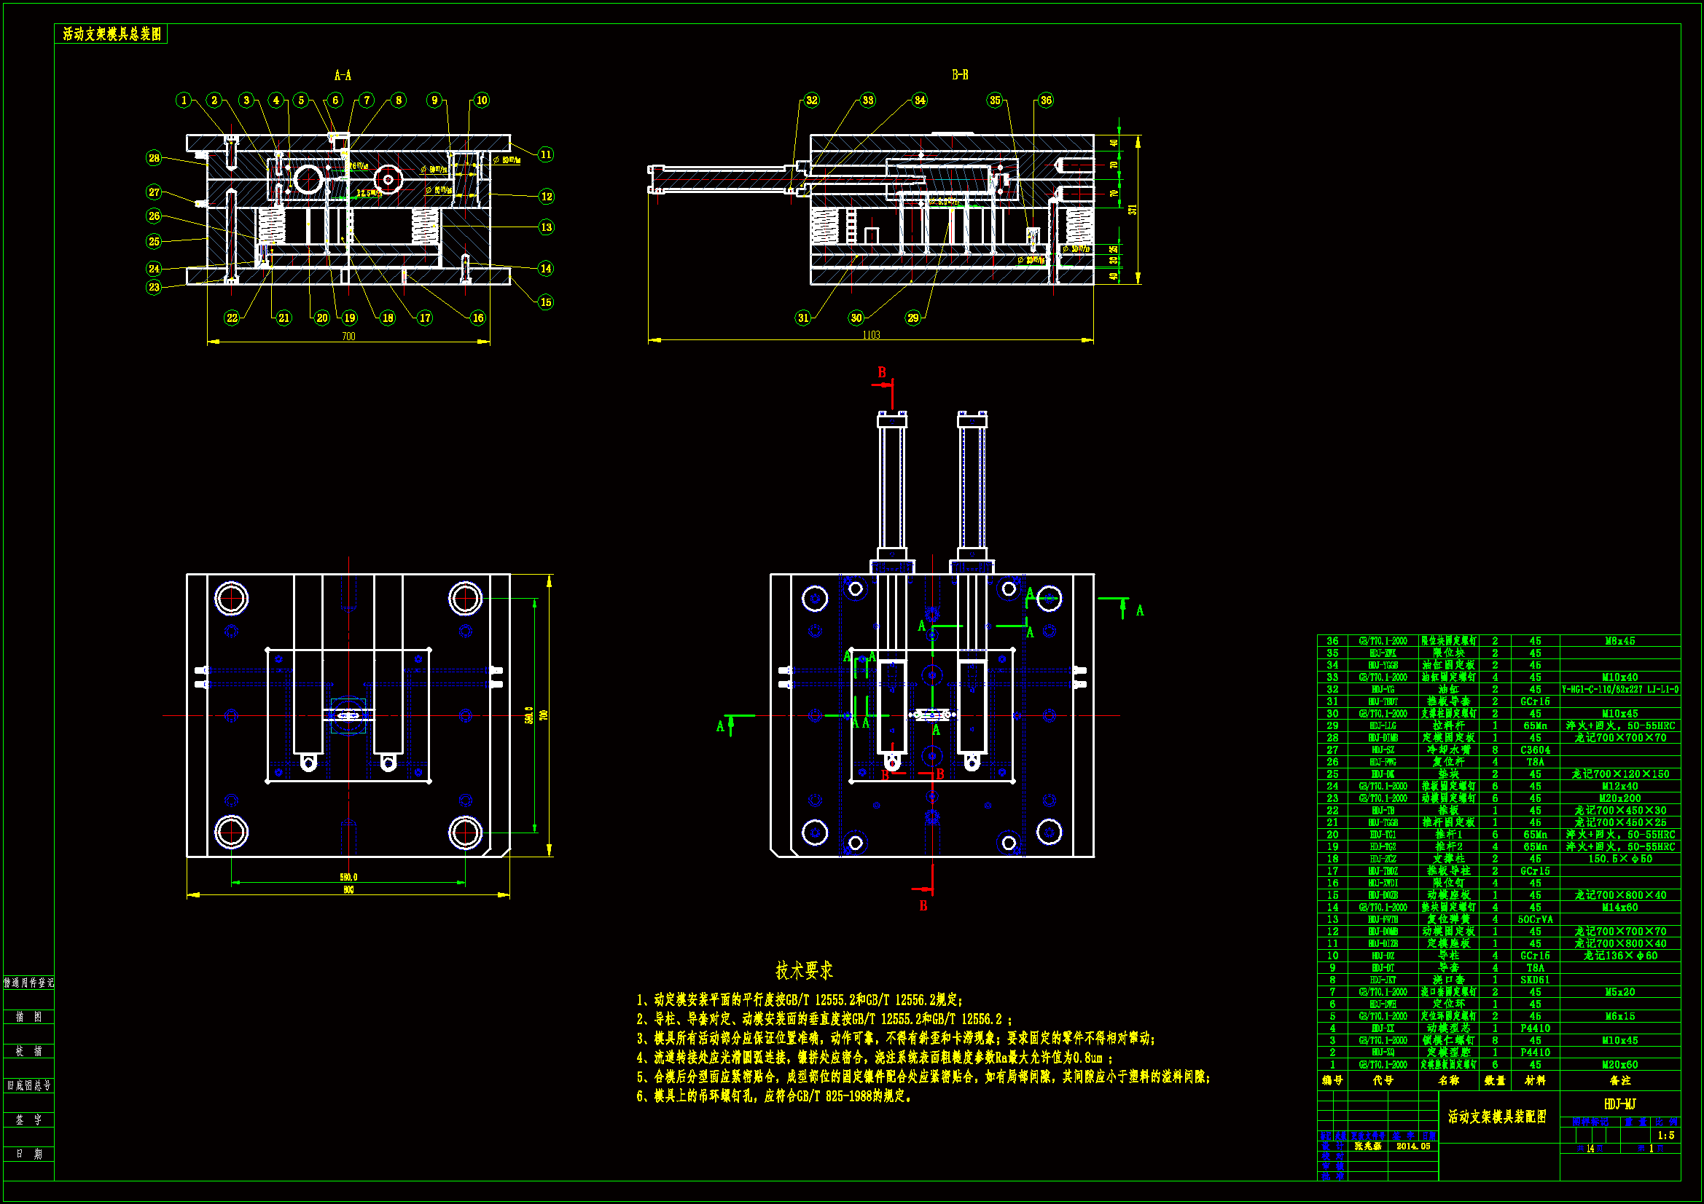This screenshot has width=1704, height=1204.
Task: Select the 1103 length dimension under B-B
Action: point(870,334)
